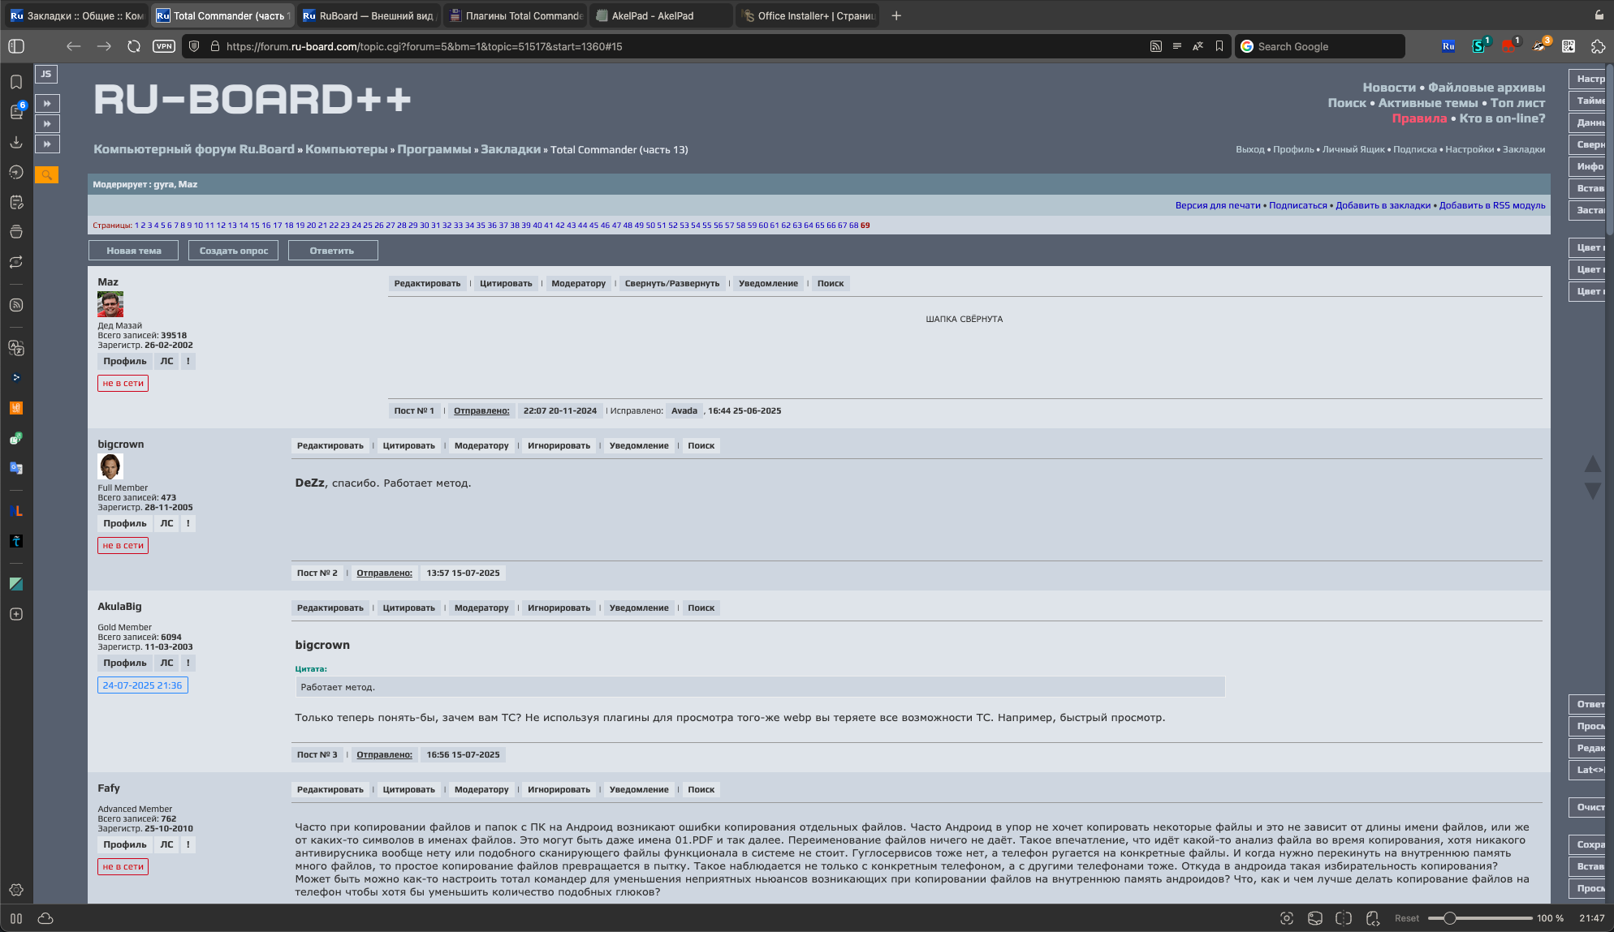Open the Downloads panel in sidebar

click(16, 142)
